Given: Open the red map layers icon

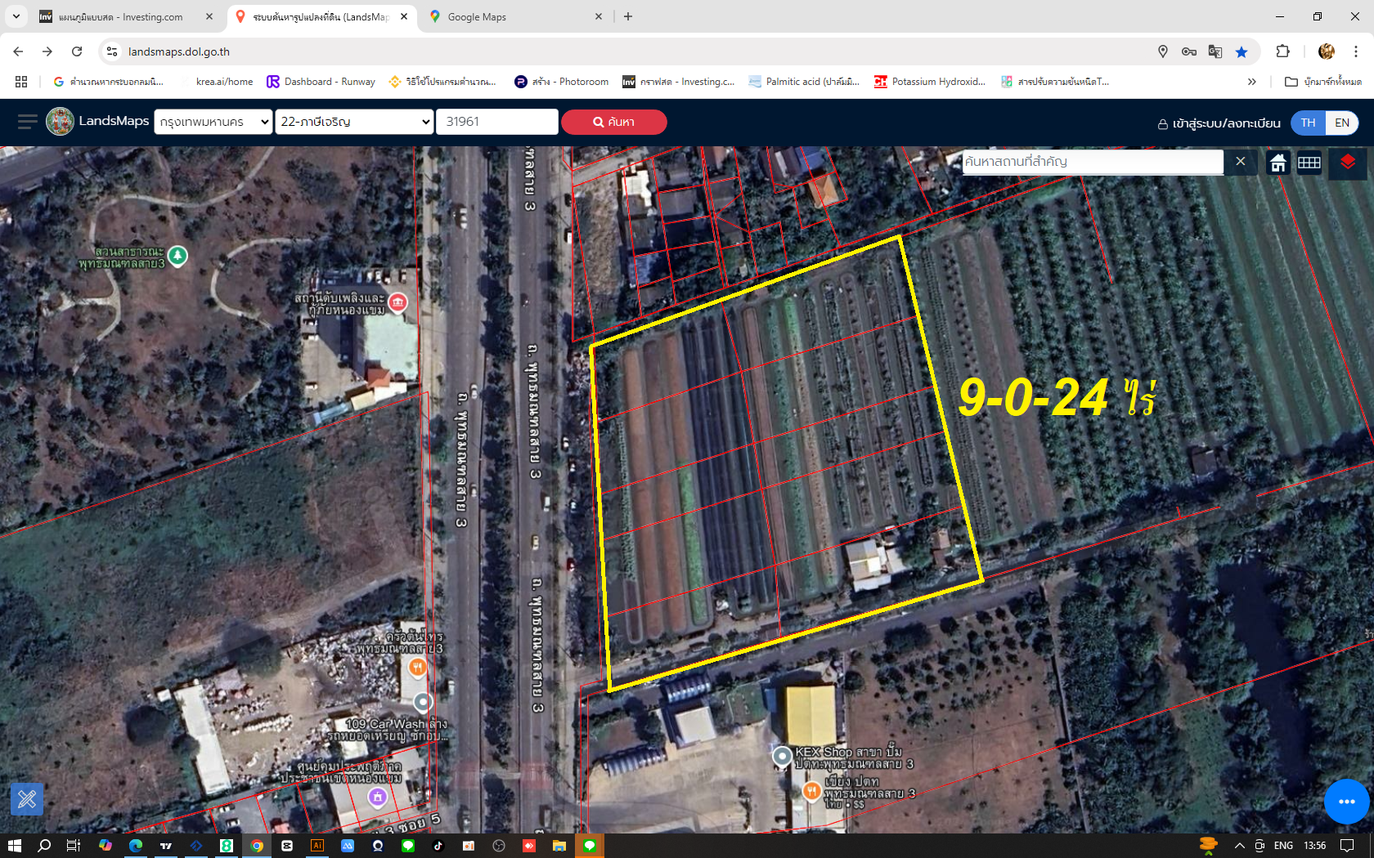Looking at the screenshot, I should tap(1347, 162).
